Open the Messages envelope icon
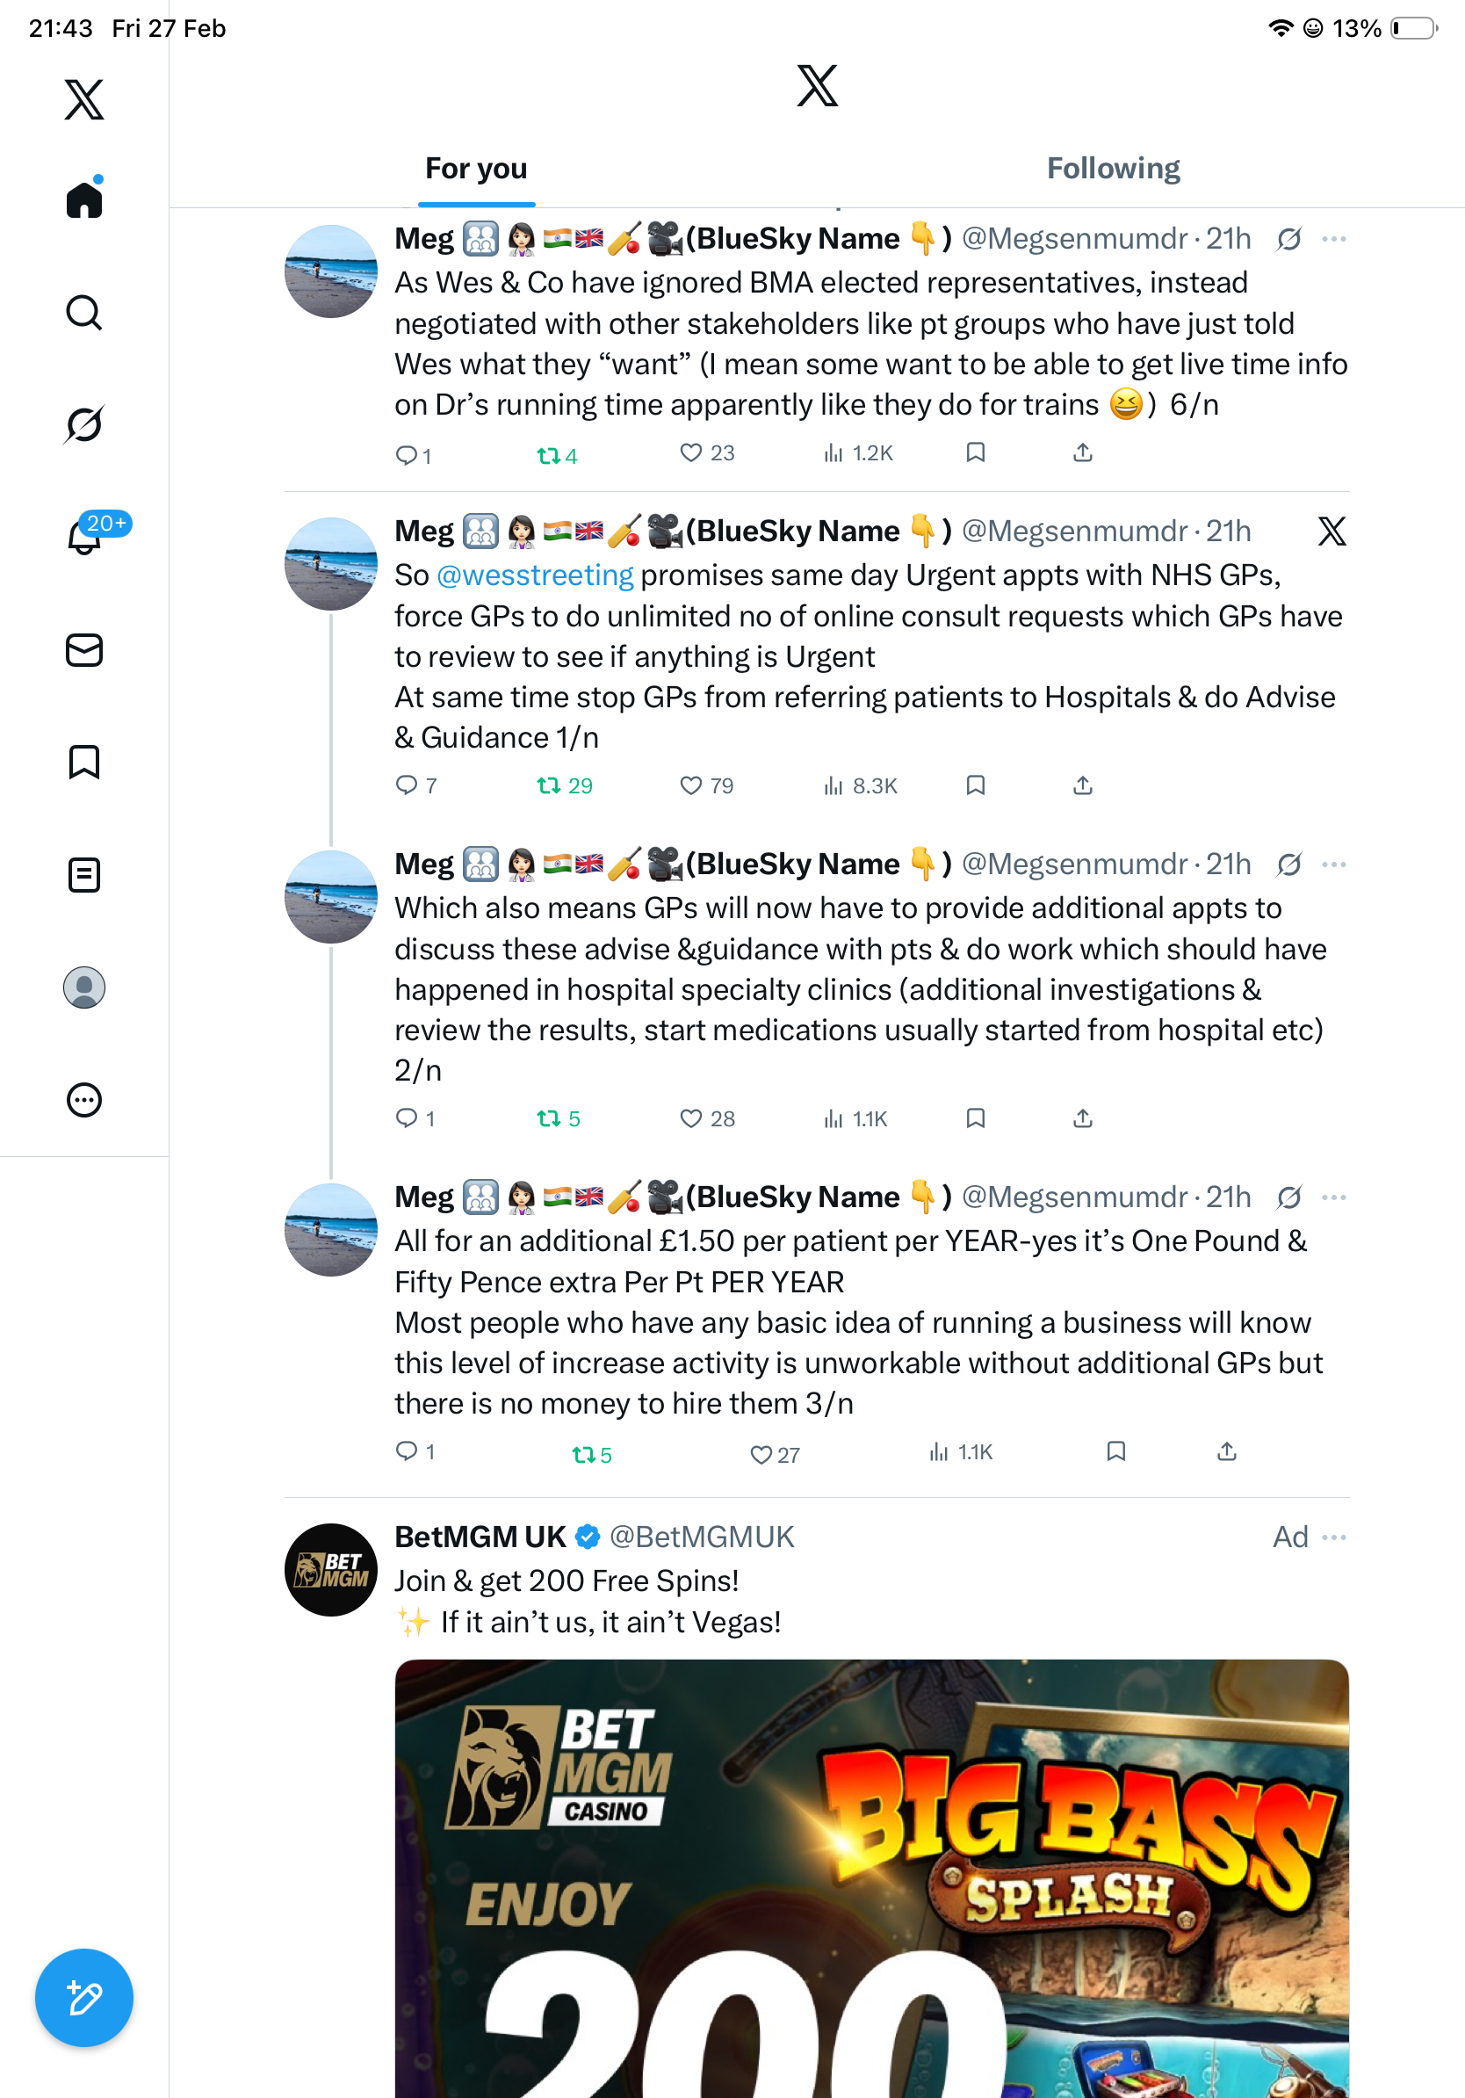Viewport: 1465px width, 2098px height. click(84, 651)
